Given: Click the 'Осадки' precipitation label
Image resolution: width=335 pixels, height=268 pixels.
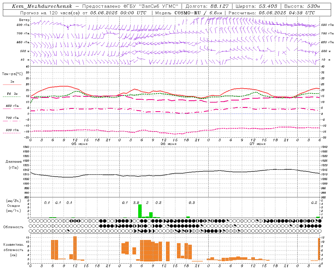Looking at the screenshot, I should tap(14, 206).
